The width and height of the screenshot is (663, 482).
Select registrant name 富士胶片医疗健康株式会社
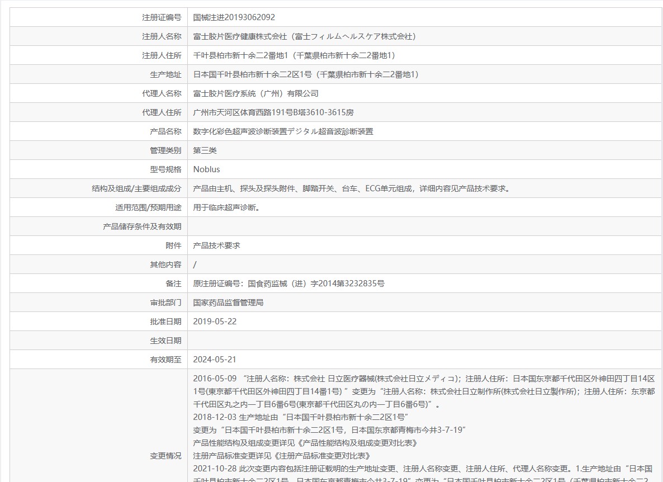click(x=240, y=36)
